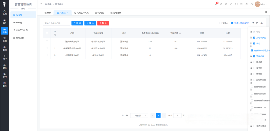Viewport: 270px width, 131px height.
Task: Check the 快充数 column checkbox
Action: point(254,74)
